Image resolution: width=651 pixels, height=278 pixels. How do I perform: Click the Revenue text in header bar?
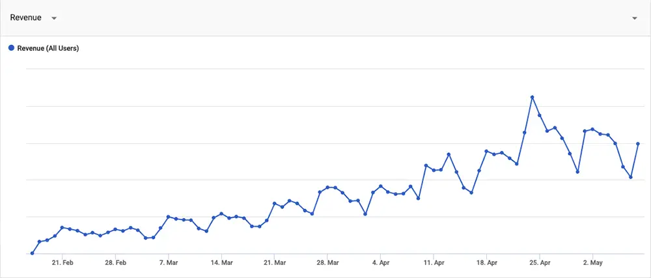[x=26, y=18]
